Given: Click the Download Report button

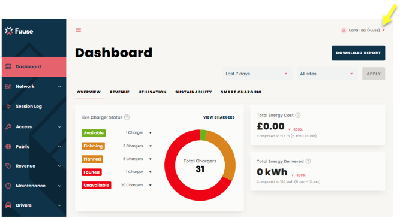Looking at the screenshot, I should (358, 53).
